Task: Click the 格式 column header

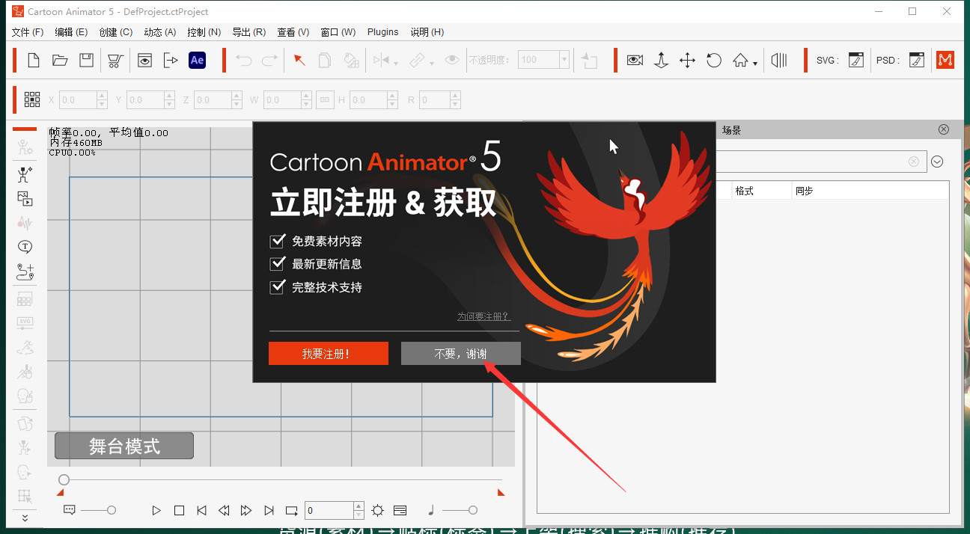Action: pyautogui.click(x=744, y=191)
